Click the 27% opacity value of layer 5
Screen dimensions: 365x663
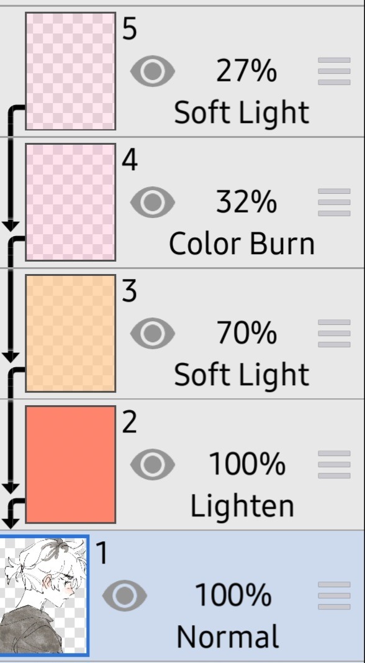pos(246,71)
